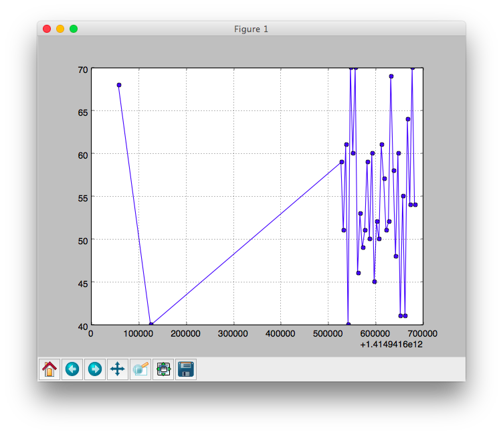The image size is (503, 435).
Task: Click the yellow minimize window button
Action: coord(60,29)
